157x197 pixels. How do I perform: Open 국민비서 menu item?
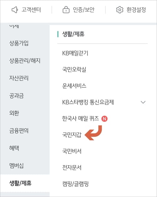[x=72, y=151]
